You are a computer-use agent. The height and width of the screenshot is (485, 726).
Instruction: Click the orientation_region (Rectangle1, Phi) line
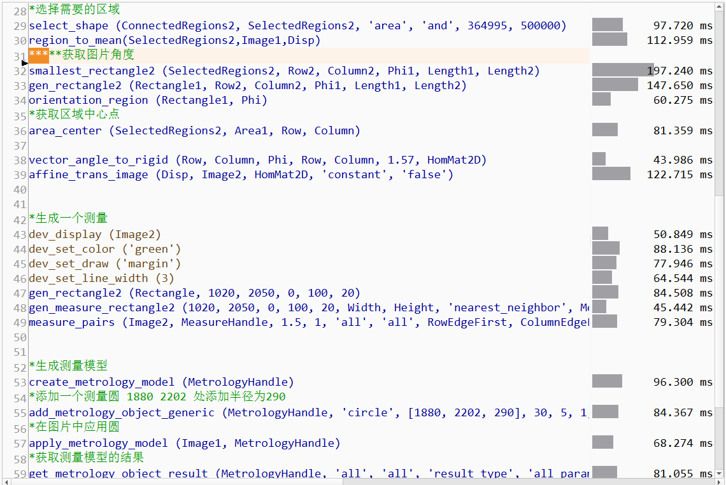point(148,101)
